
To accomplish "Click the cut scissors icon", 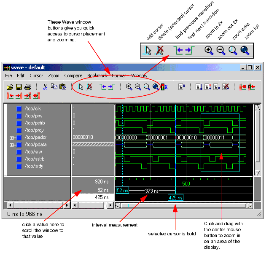I will (45, 87).
